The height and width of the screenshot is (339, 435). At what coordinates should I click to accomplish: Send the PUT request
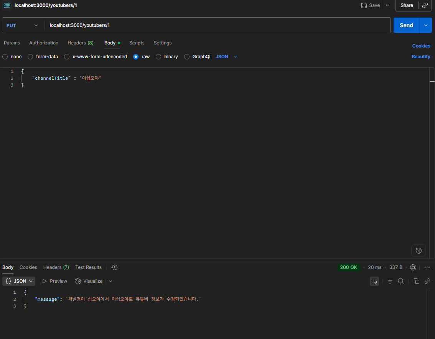[x=407, y=26]
